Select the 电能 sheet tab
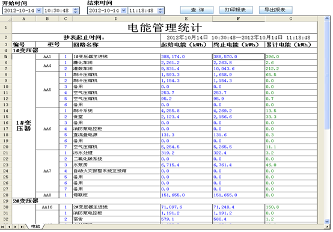 coord(35,227)
